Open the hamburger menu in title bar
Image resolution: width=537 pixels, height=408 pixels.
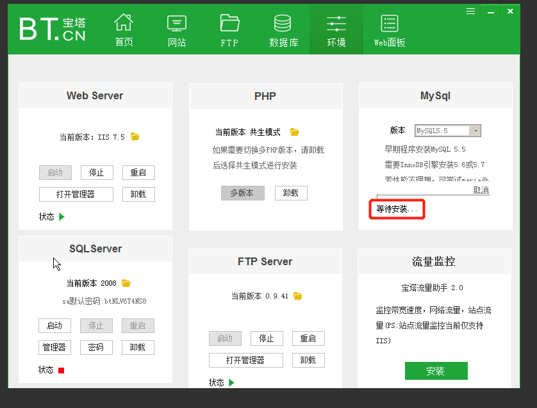(x=470, y=12)
